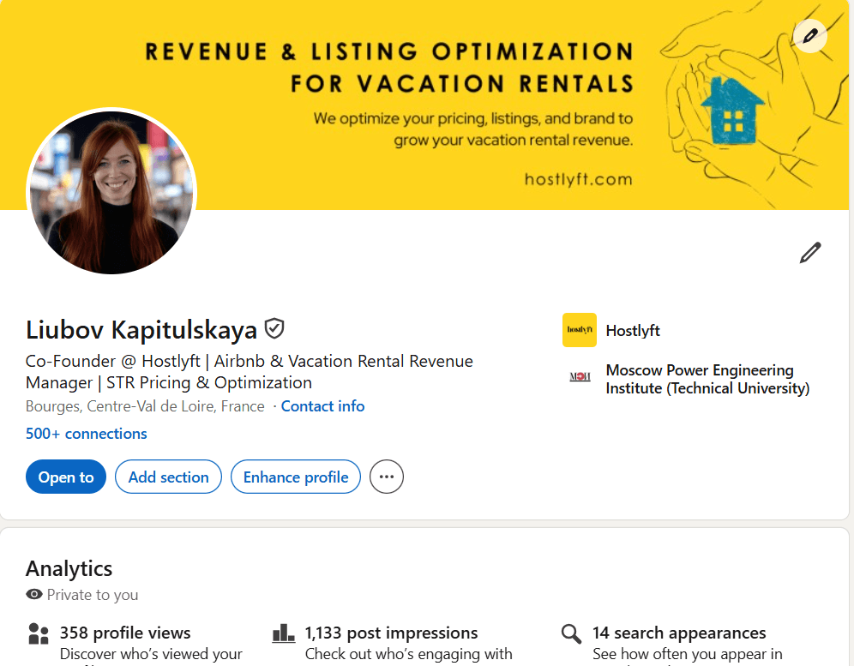Screen dimensions: 854x666
Task: Open the Hostlyft company logo
Action: pyautogui.click(x=580, y=330)
